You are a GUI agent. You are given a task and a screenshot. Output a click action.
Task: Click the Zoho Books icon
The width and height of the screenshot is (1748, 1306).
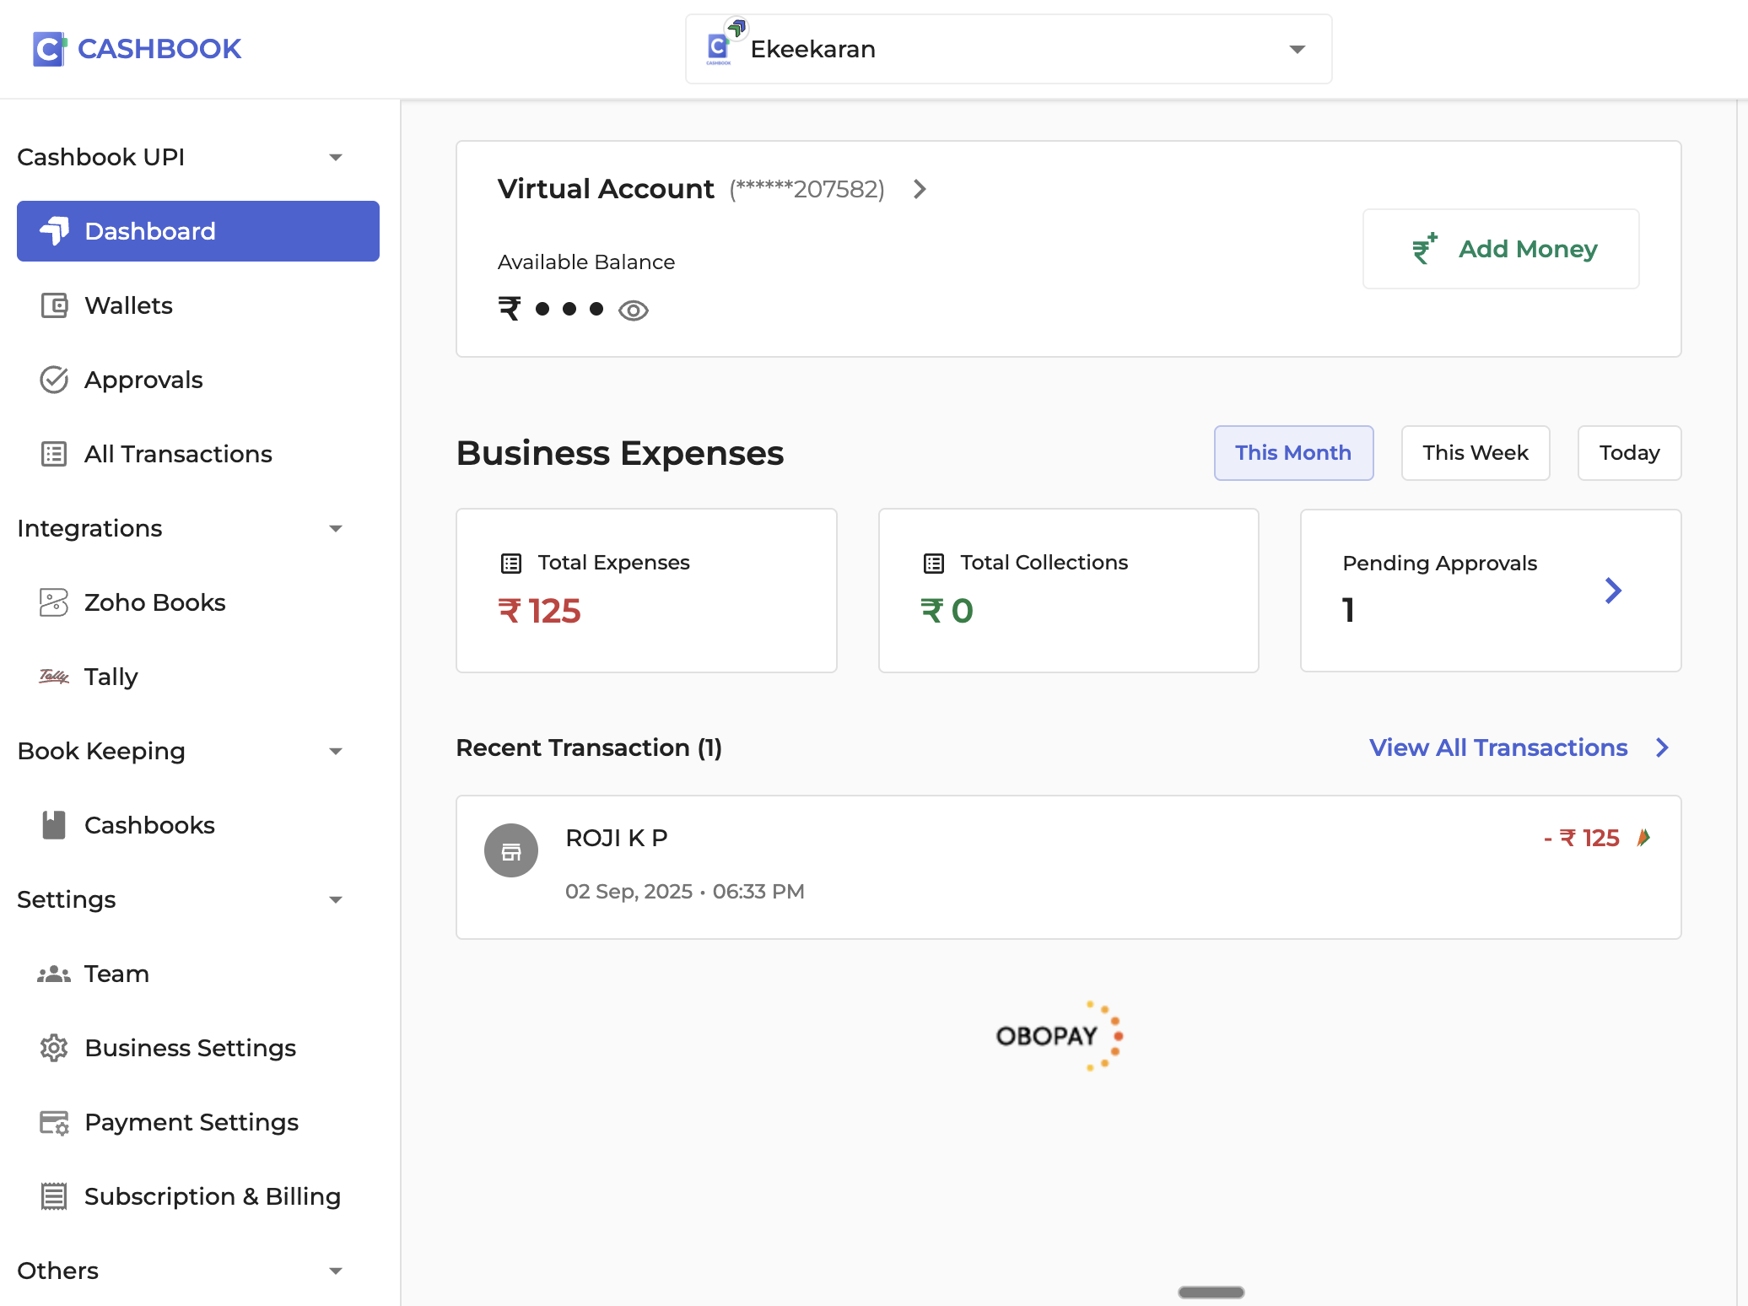54,602
